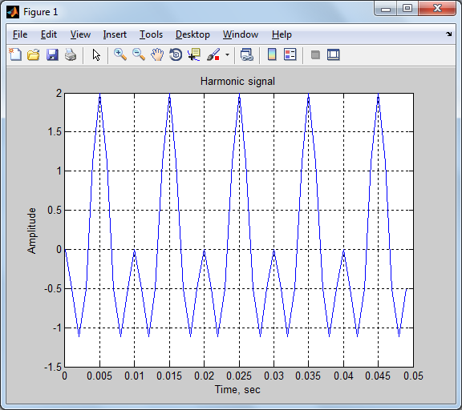Toggle the Data Cursor tool
This screenshot has width=462, height=410.
[x=194, y=54]
